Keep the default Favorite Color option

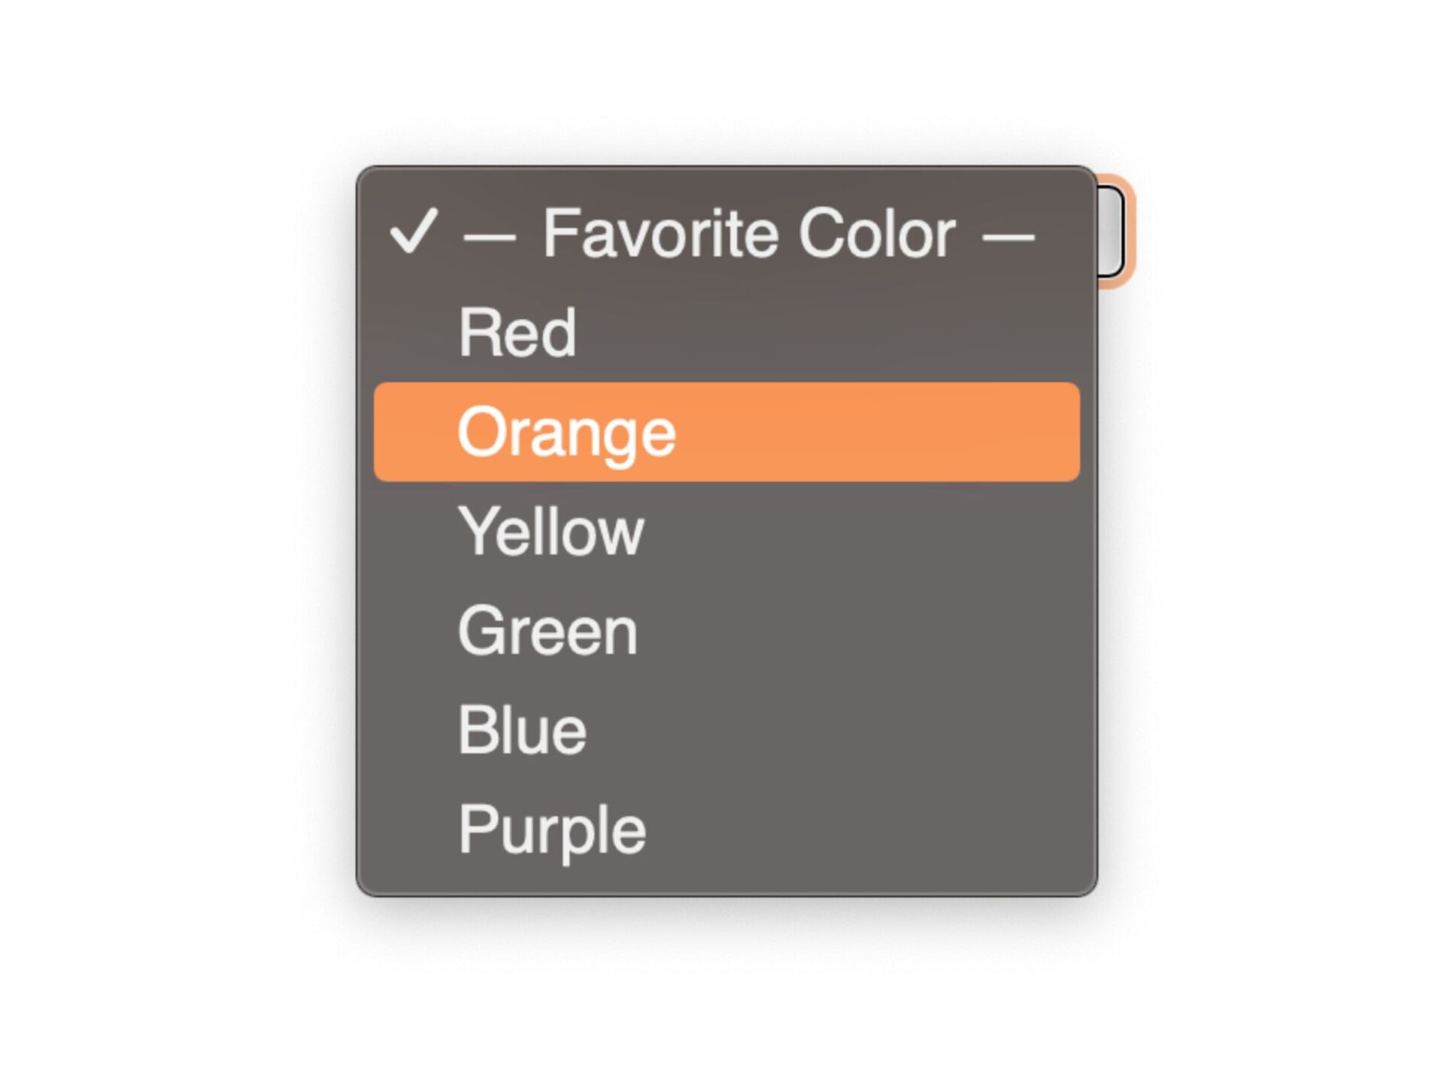click(x=748, y=234)
